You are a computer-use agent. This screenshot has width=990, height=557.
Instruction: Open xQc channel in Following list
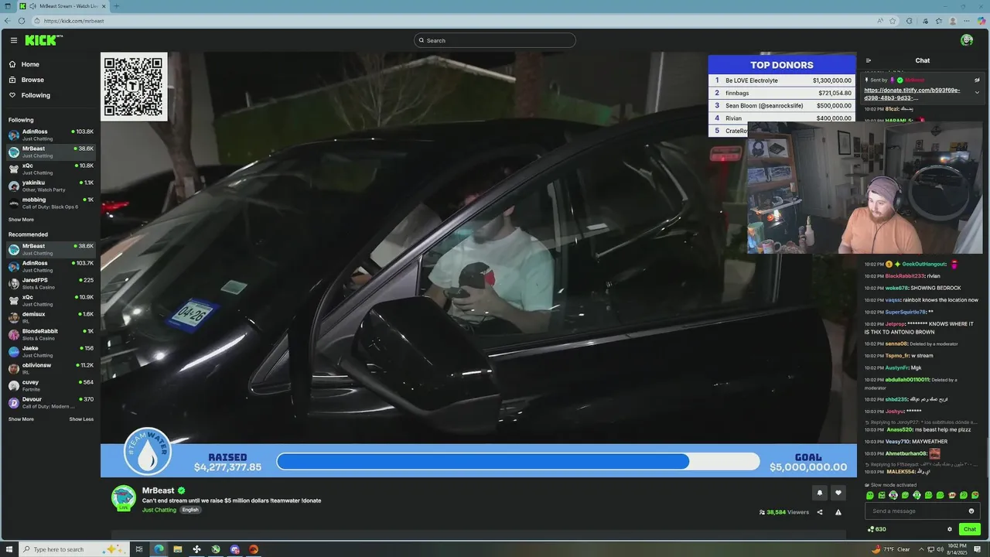pyautogui.click(x=50, y=169)
